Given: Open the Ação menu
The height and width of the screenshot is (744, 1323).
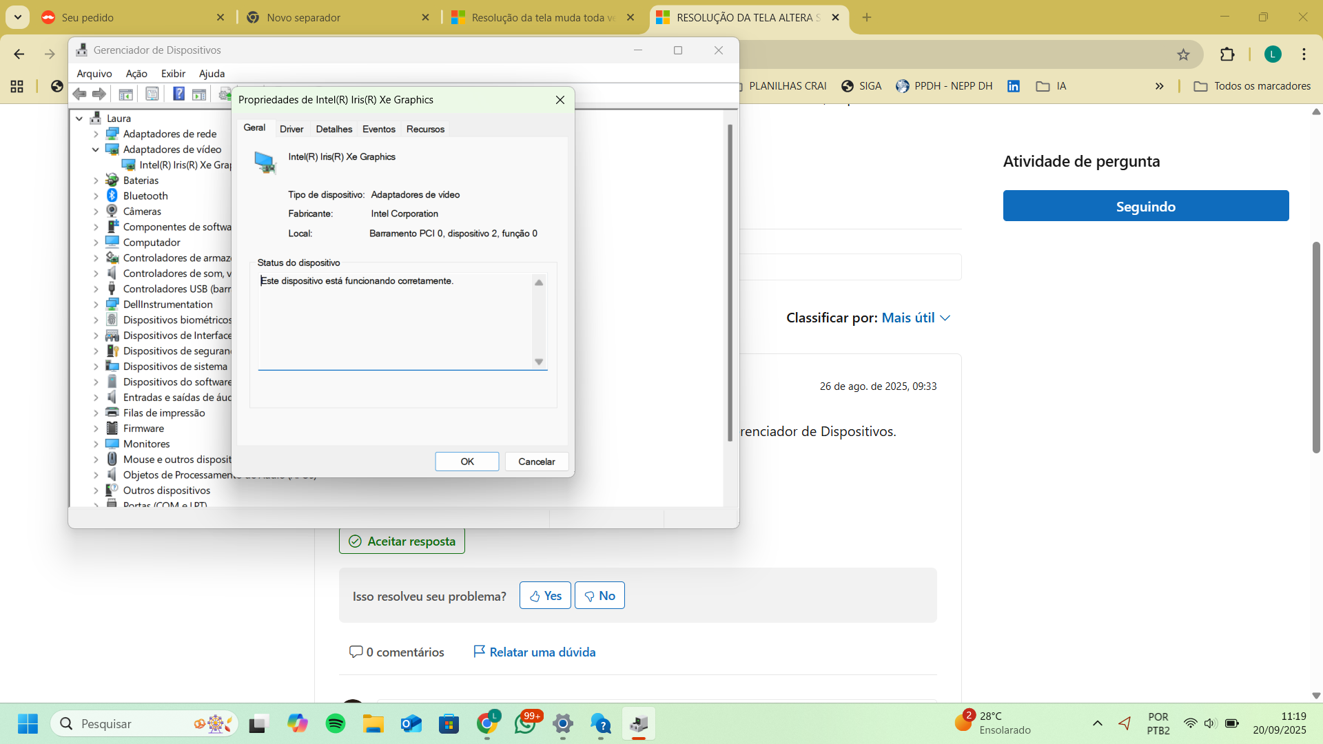Looking at the screenshot, I should 136,74.
